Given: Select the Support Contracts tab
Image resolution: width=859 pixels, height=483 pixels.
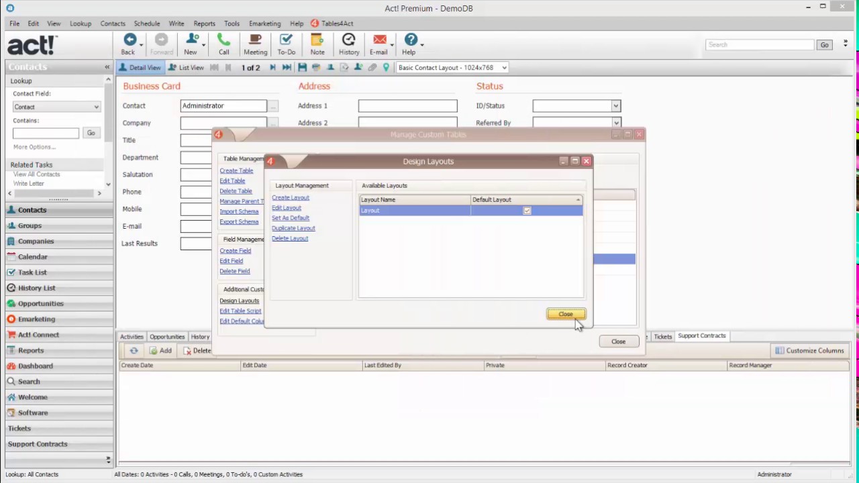Looking at the screenshot, I should 701,336.
